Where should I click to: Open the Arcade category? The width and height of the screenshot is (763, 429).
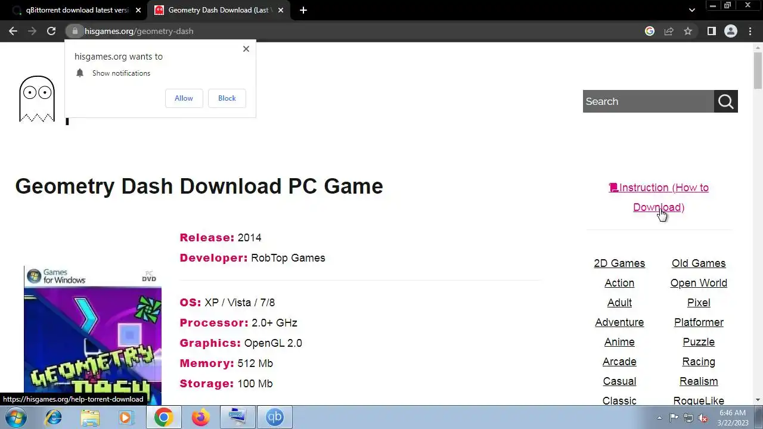click(619, 362)
